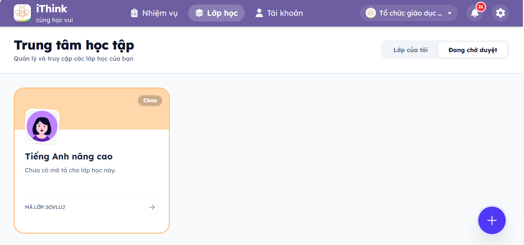
Task: Click the bee avatar in the organization selector
Action: [370, 13]
